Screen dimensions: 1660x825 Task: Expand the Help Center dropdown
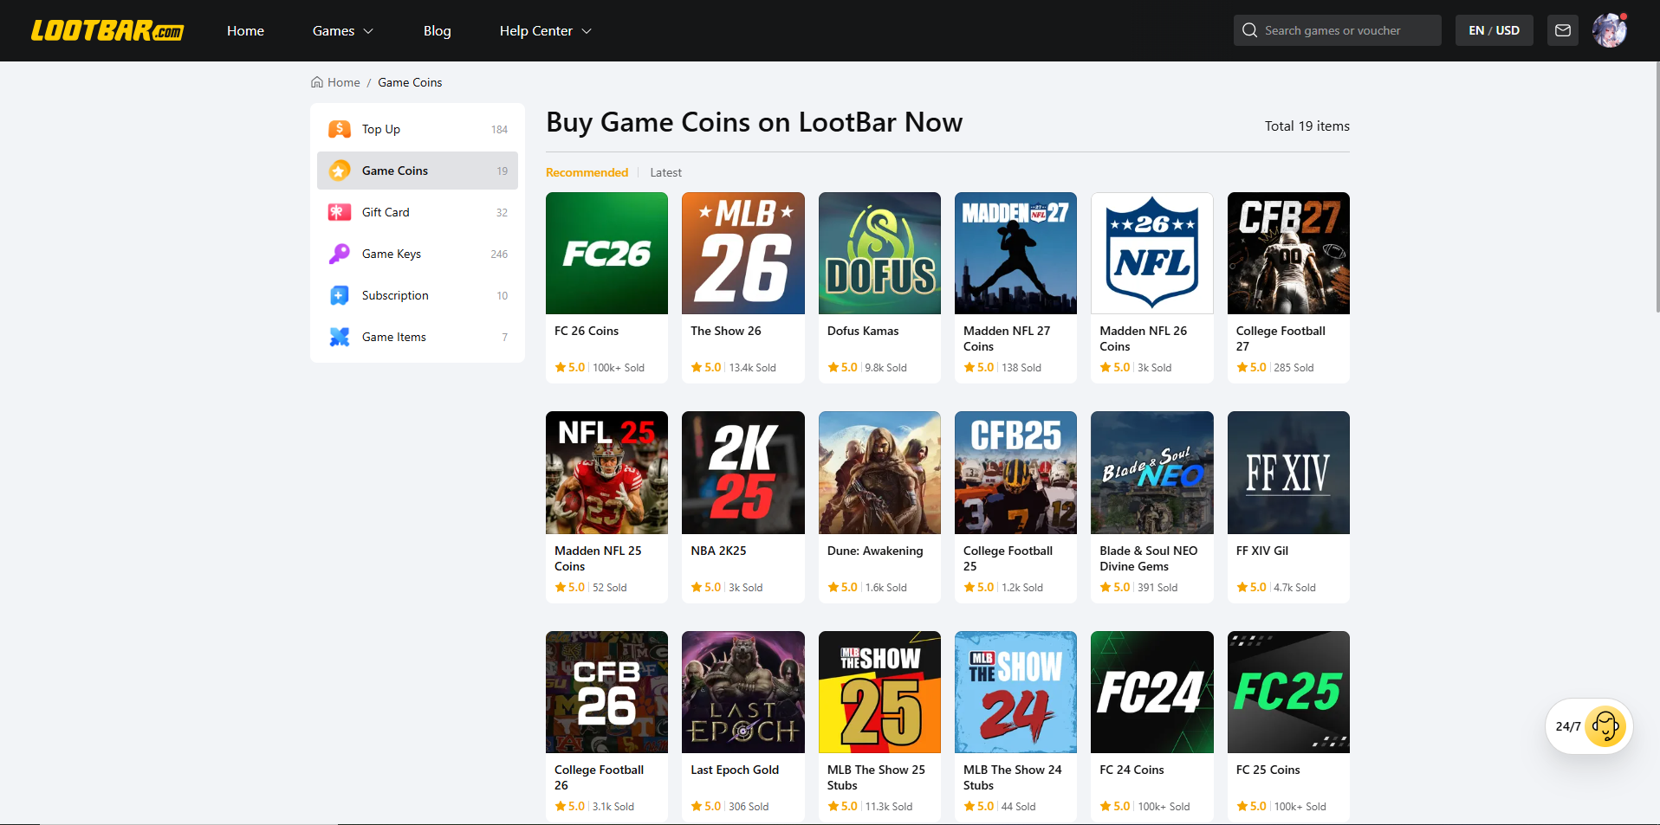[545, 30]
